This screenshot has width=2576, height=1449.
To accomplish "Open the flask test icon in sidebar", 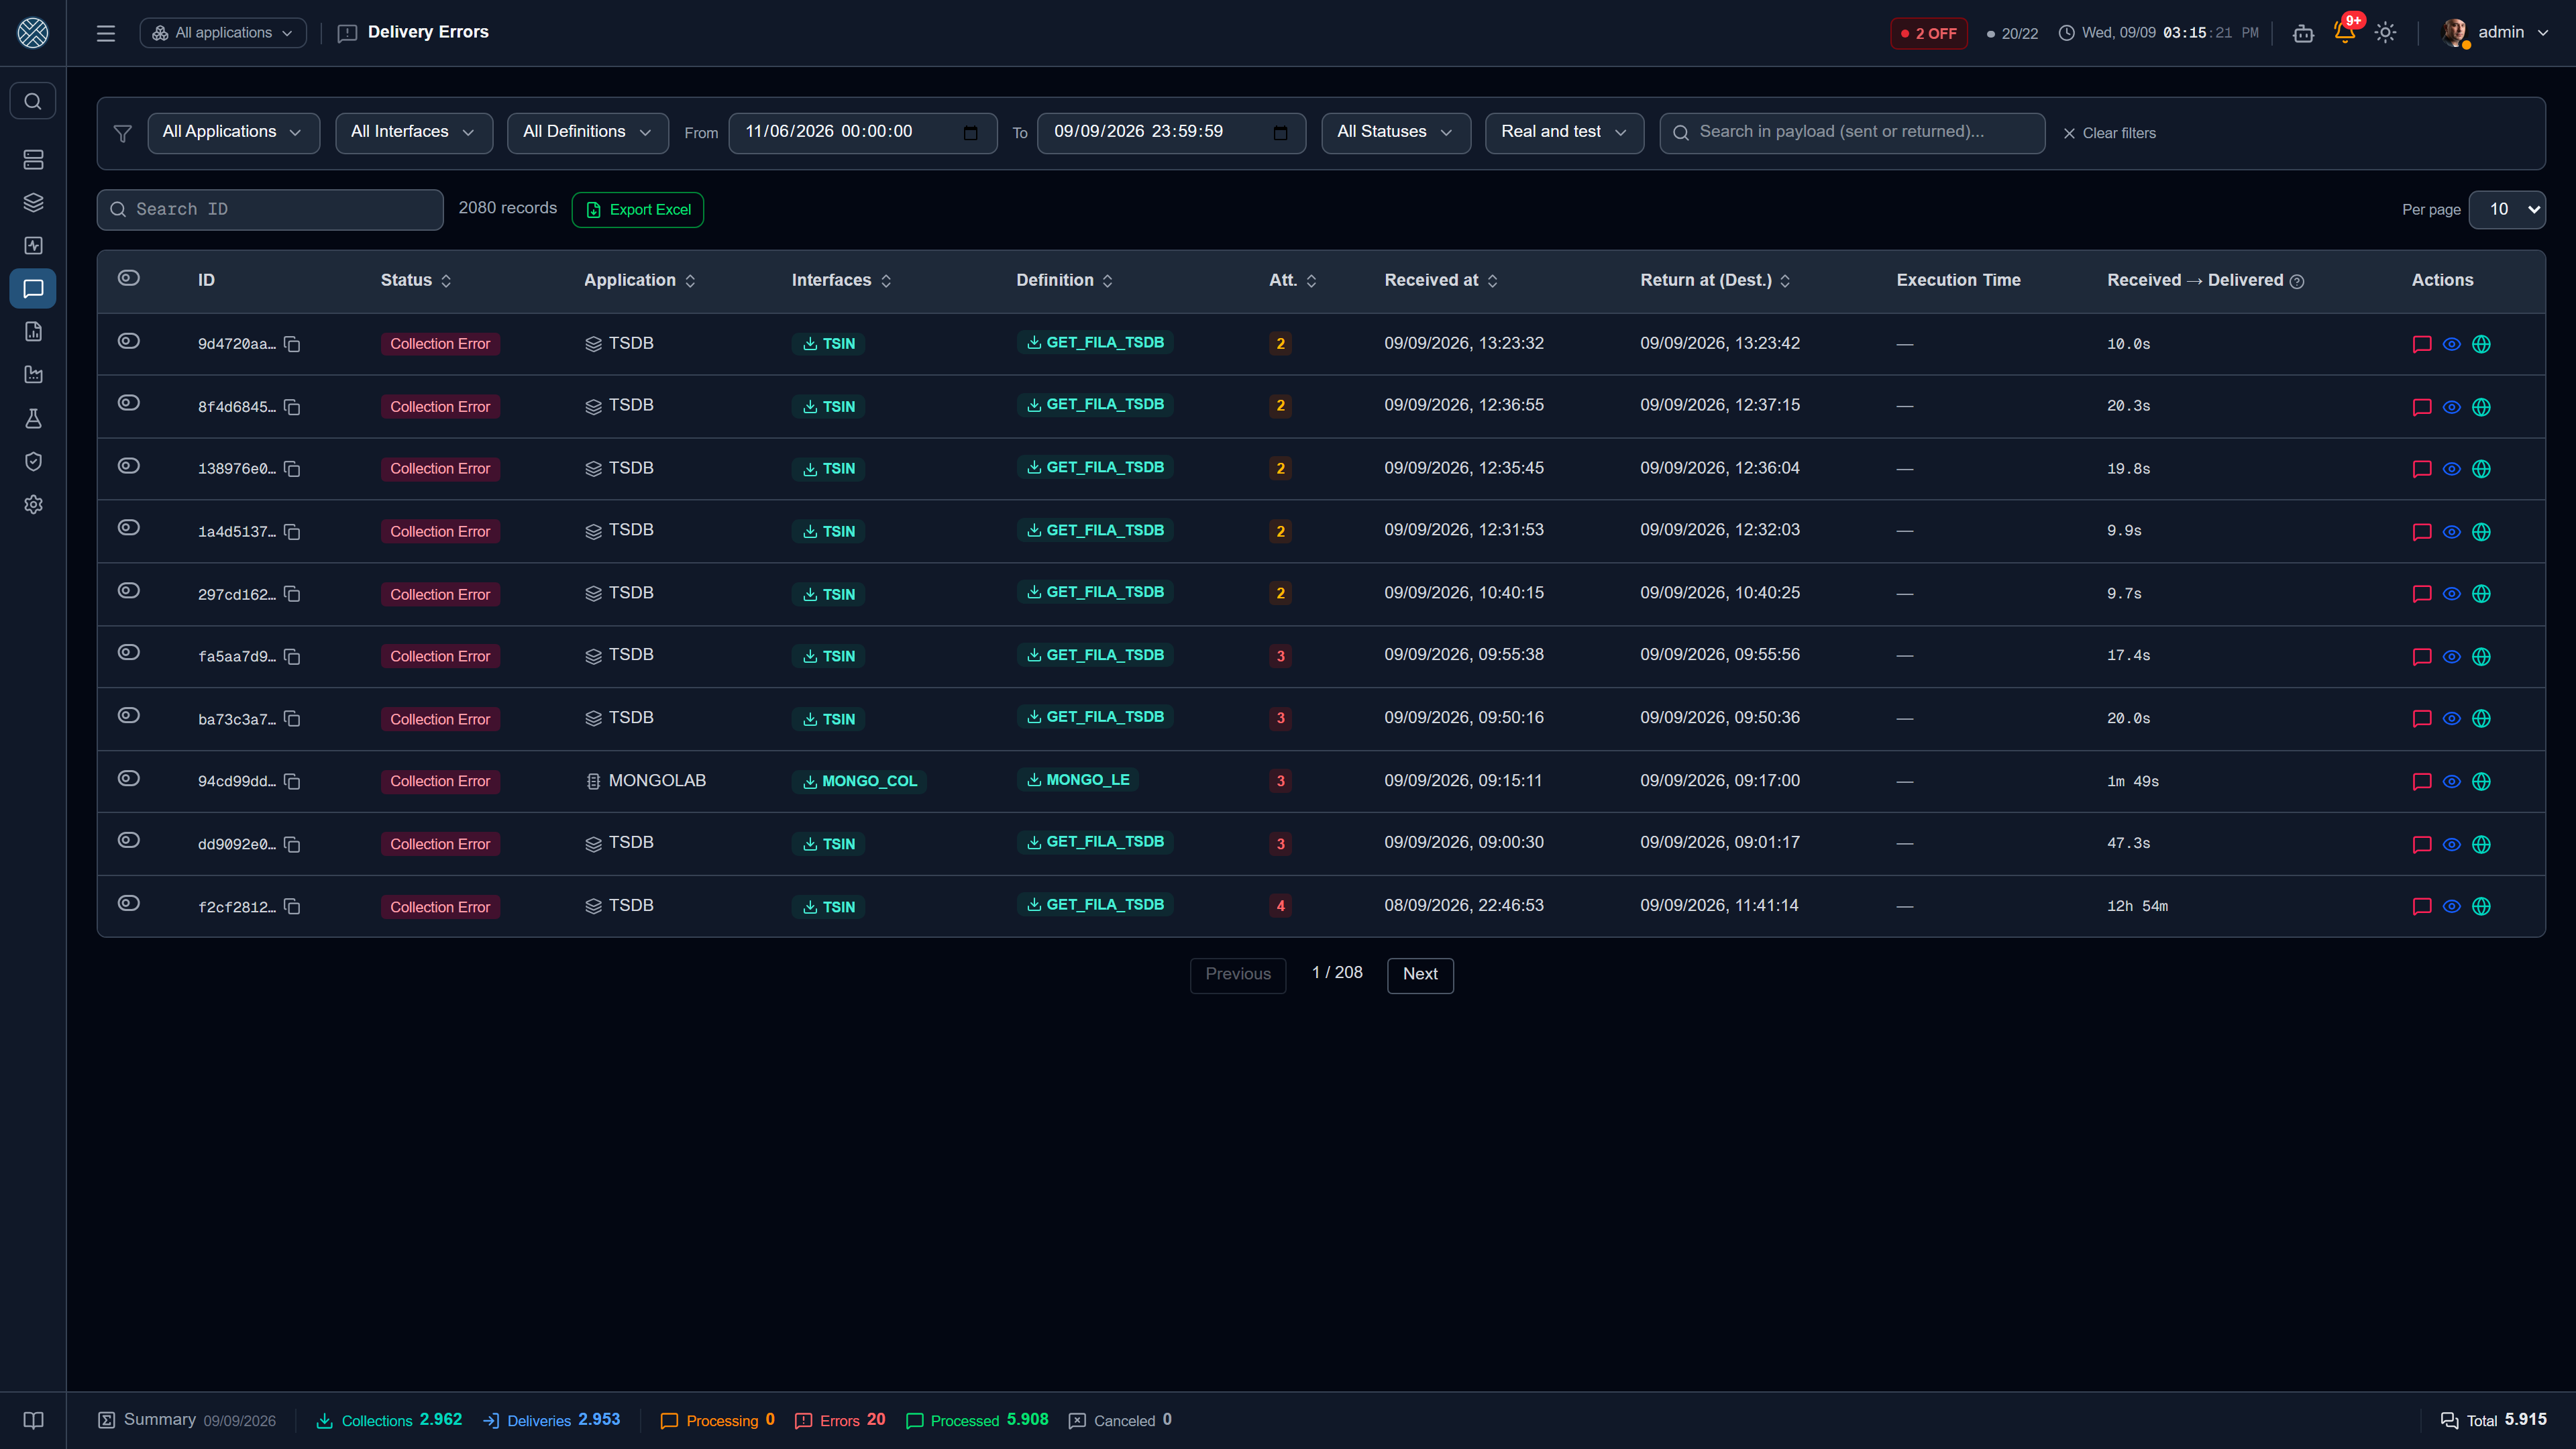I will tap(33, 418).
